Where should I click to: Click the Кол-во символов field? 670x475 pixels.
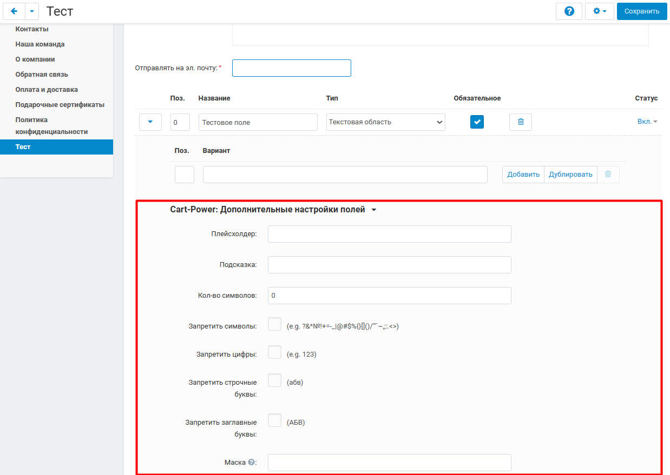coord(390,296)
